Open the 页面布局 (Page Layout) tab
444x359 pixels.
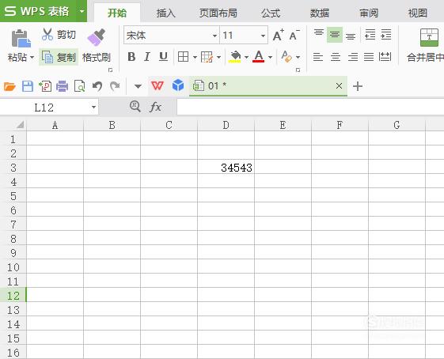point(218,13)
